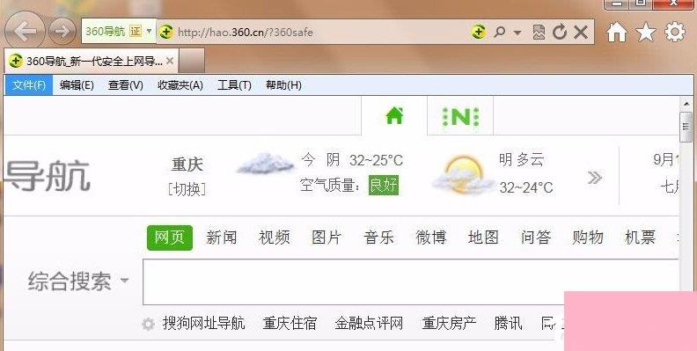The image size is (697, 351).
Task: Expand more weather with double chevron
Action: tap(595, 178)
